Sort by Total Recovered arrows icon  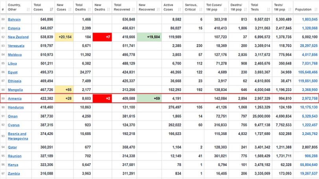click(x=133, y=9)
